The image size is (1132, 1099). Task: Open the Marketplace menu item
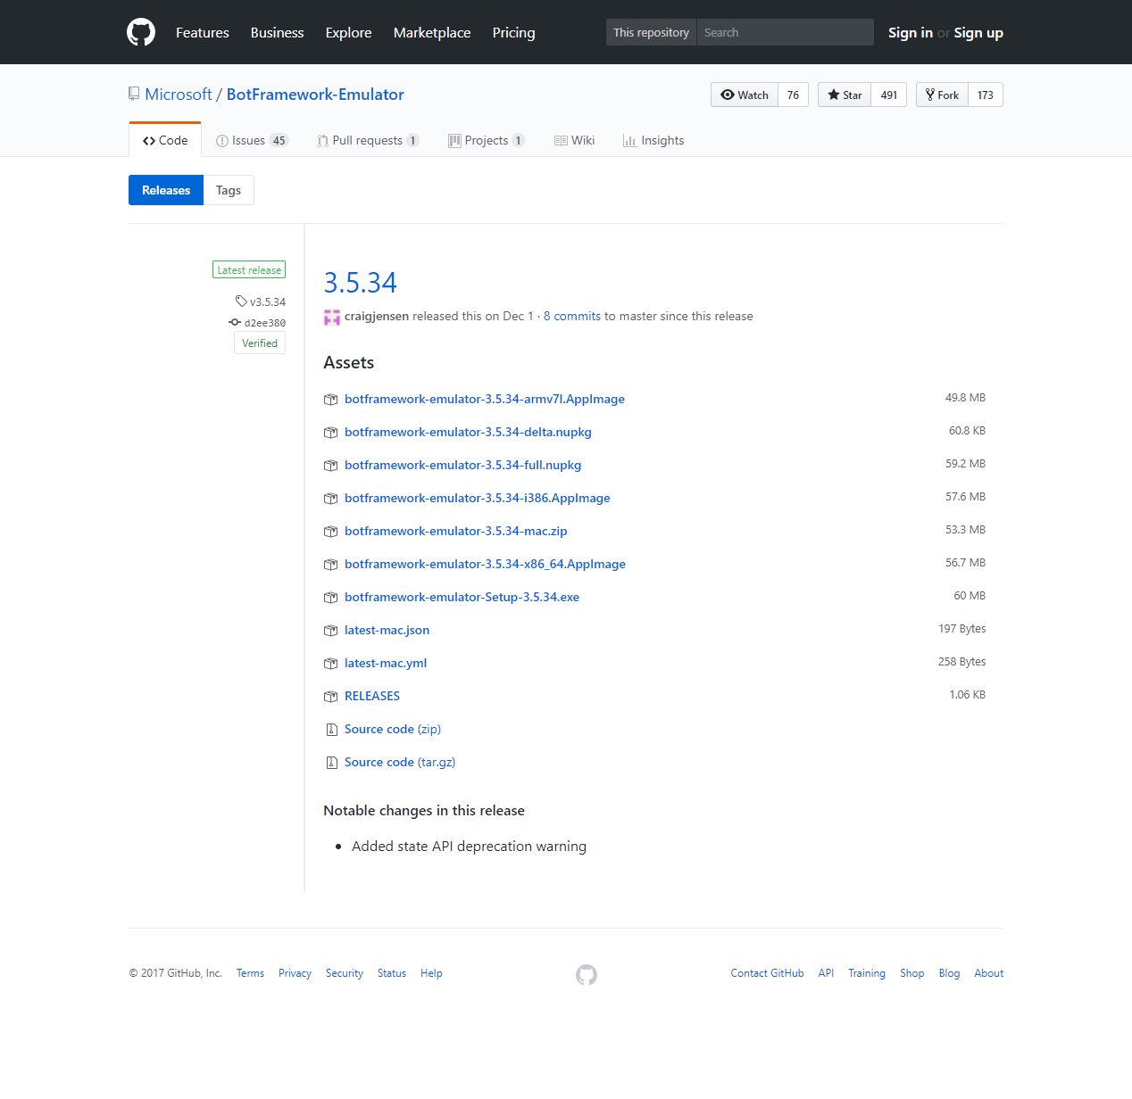[x=431, y=32]
